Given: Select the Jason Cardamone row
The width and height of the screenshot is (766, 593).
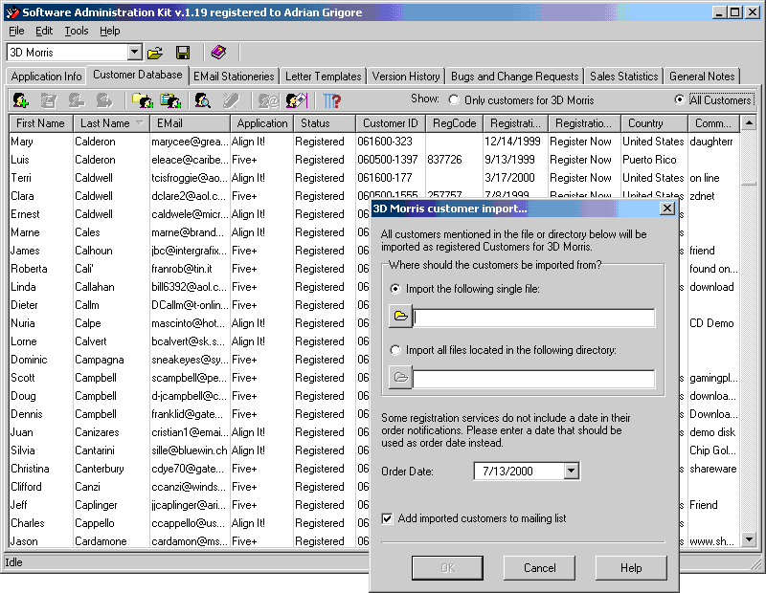Looking at the screenshot, I should [188, 541].
